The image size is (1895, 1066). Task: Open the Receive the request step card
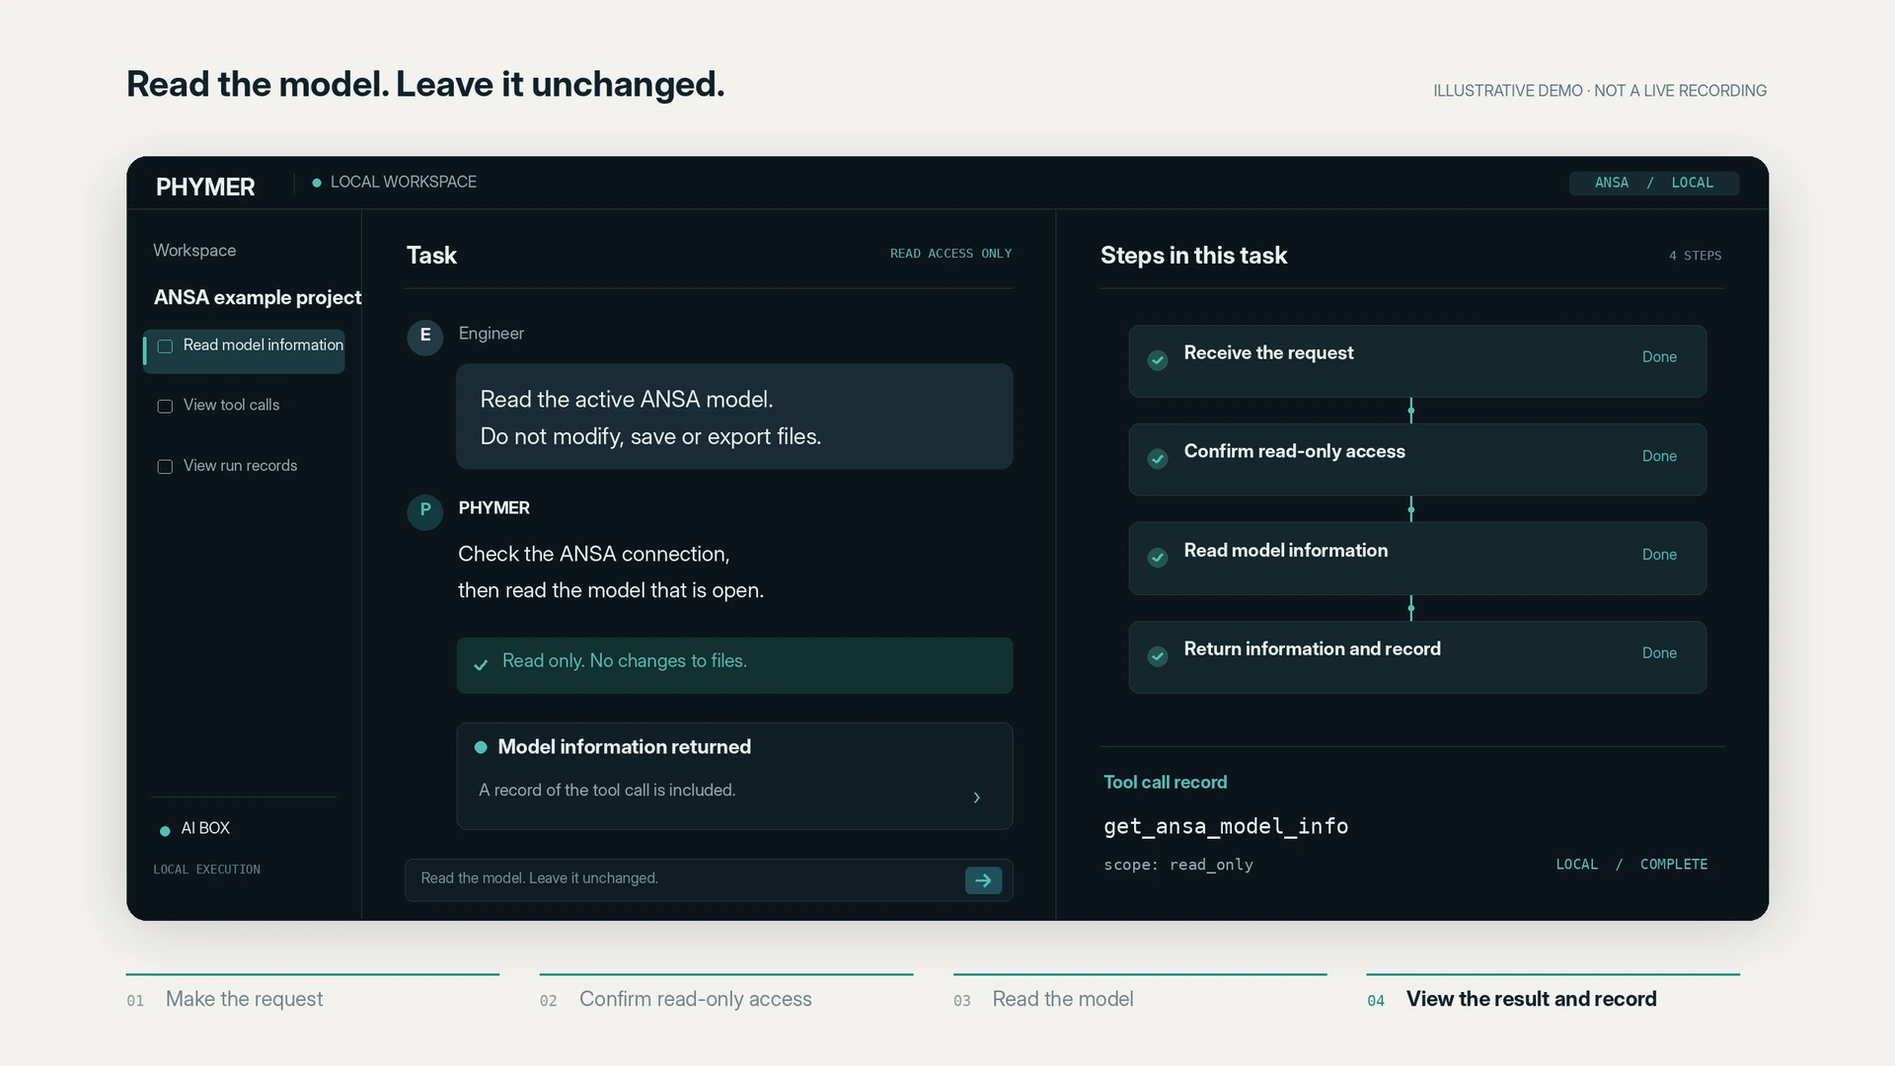1417,361
